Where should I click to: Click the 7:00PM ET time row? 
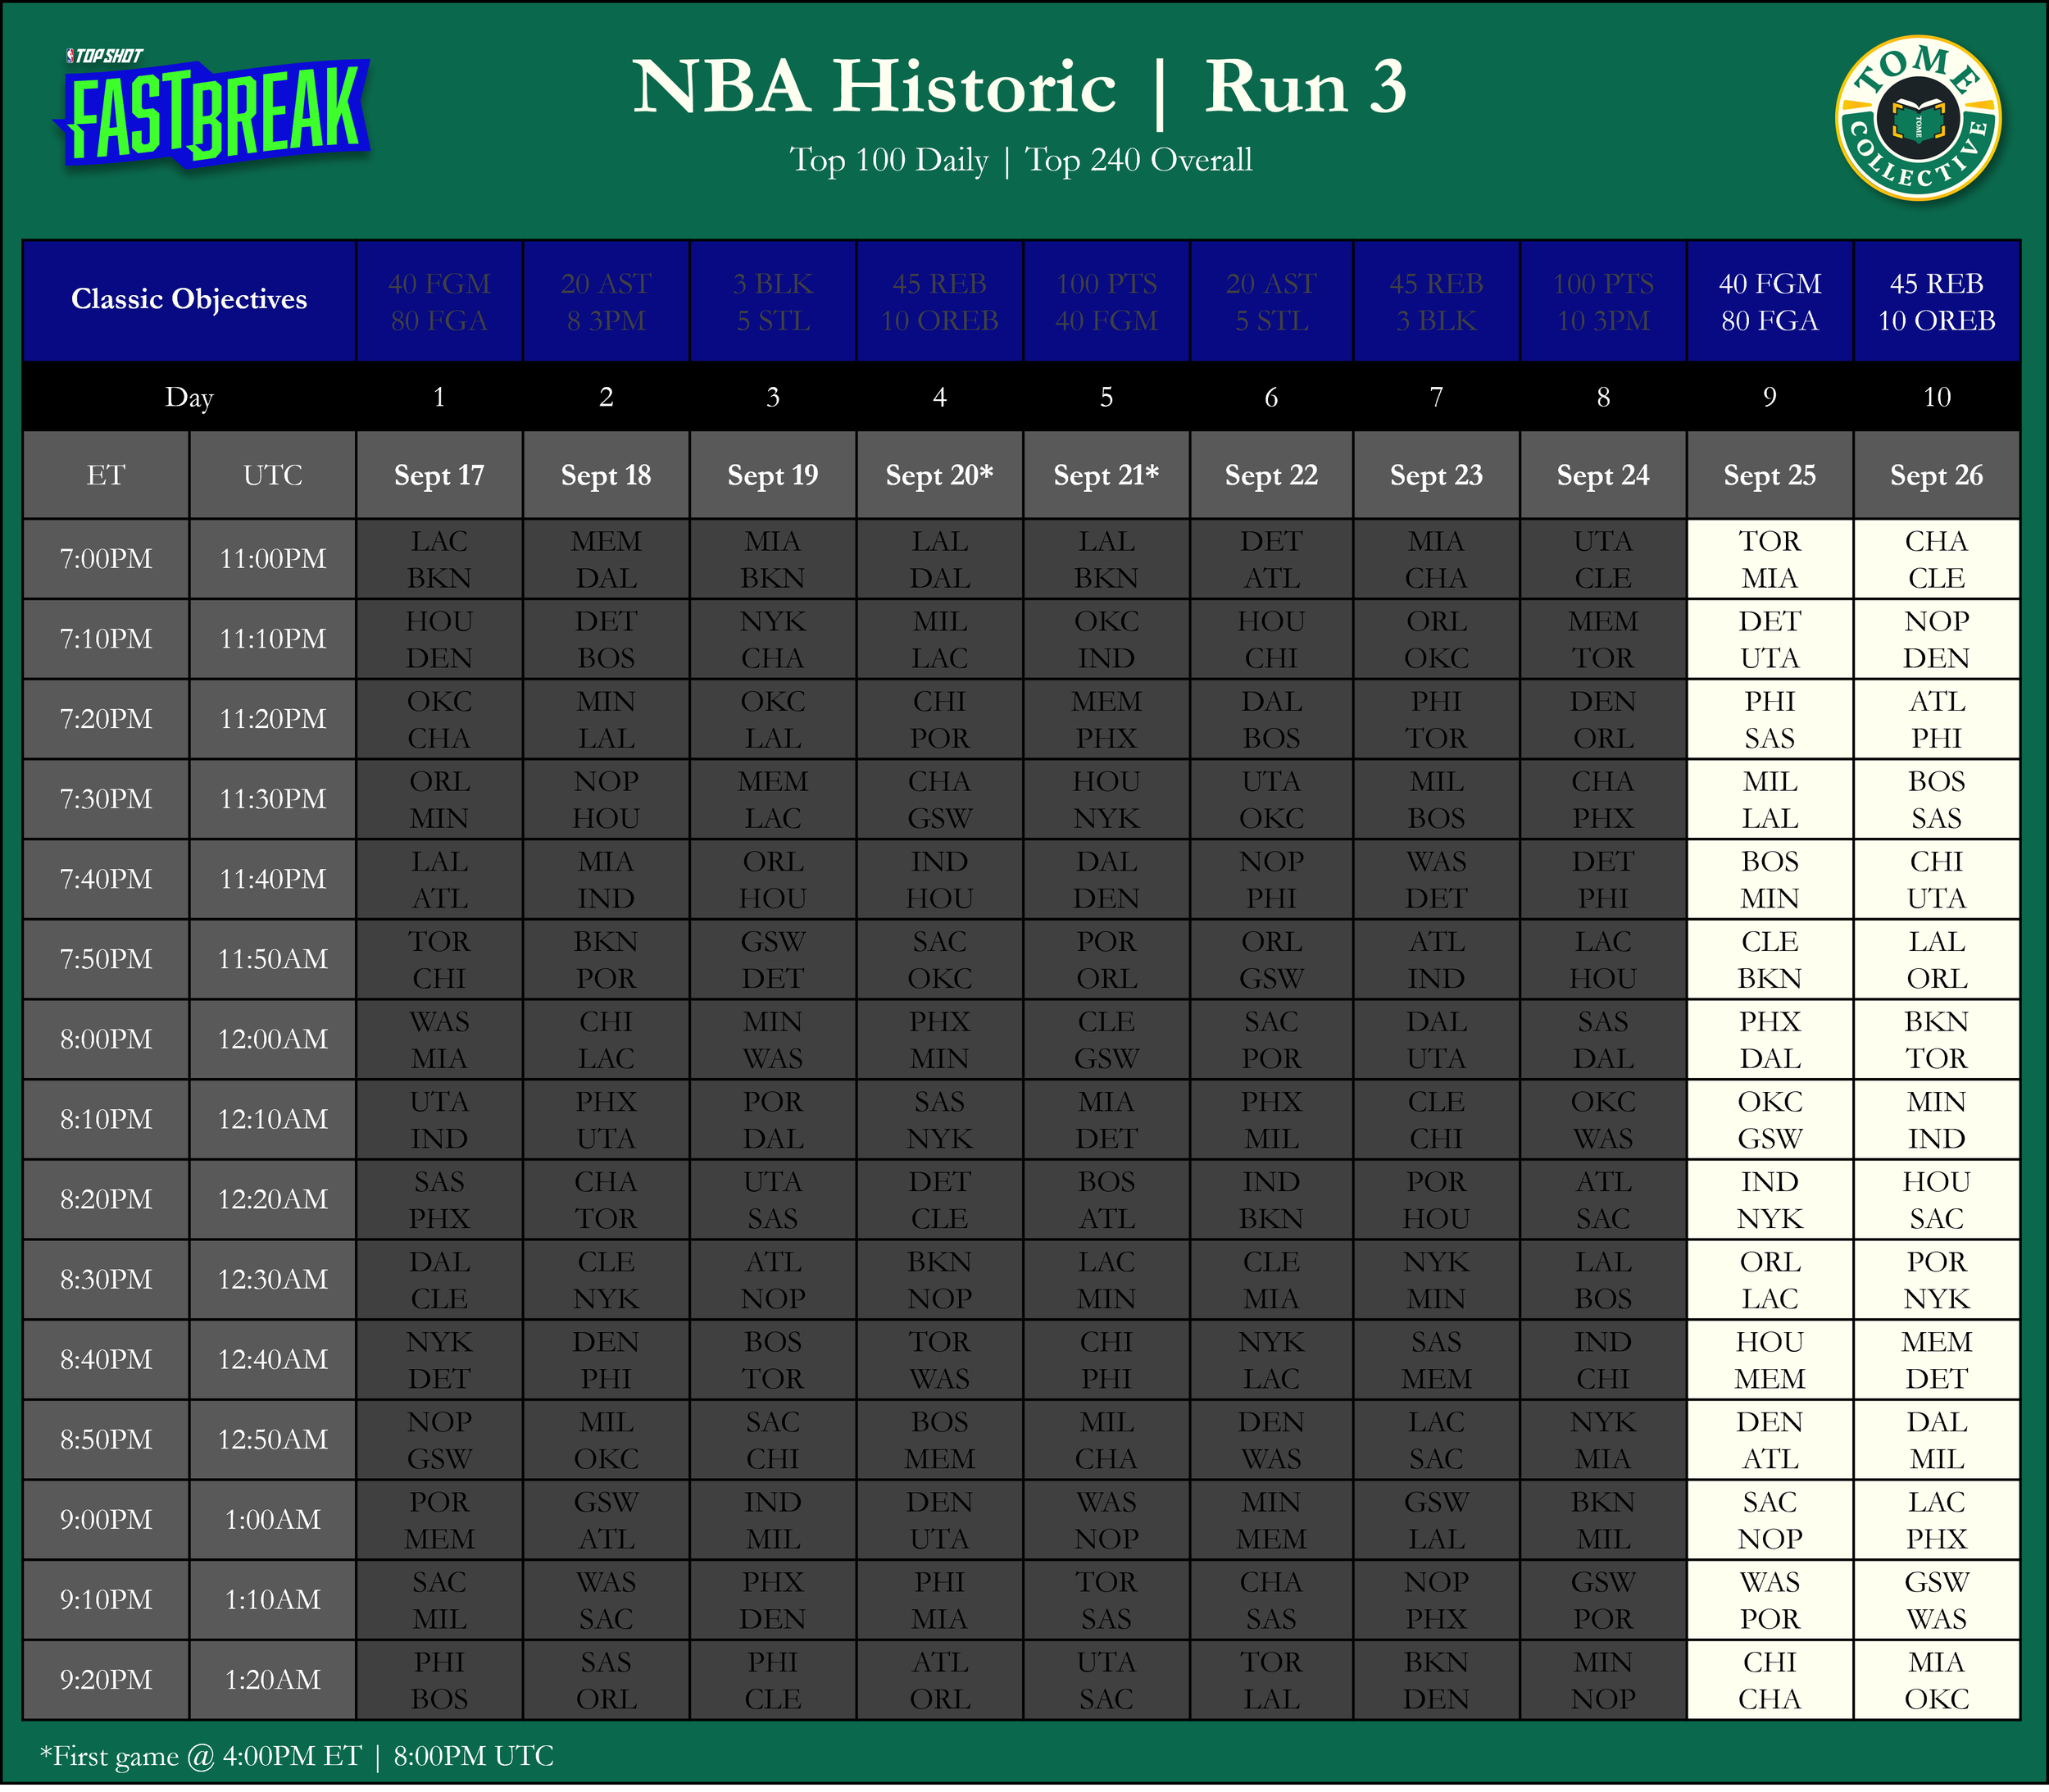(x=106, y=559)
